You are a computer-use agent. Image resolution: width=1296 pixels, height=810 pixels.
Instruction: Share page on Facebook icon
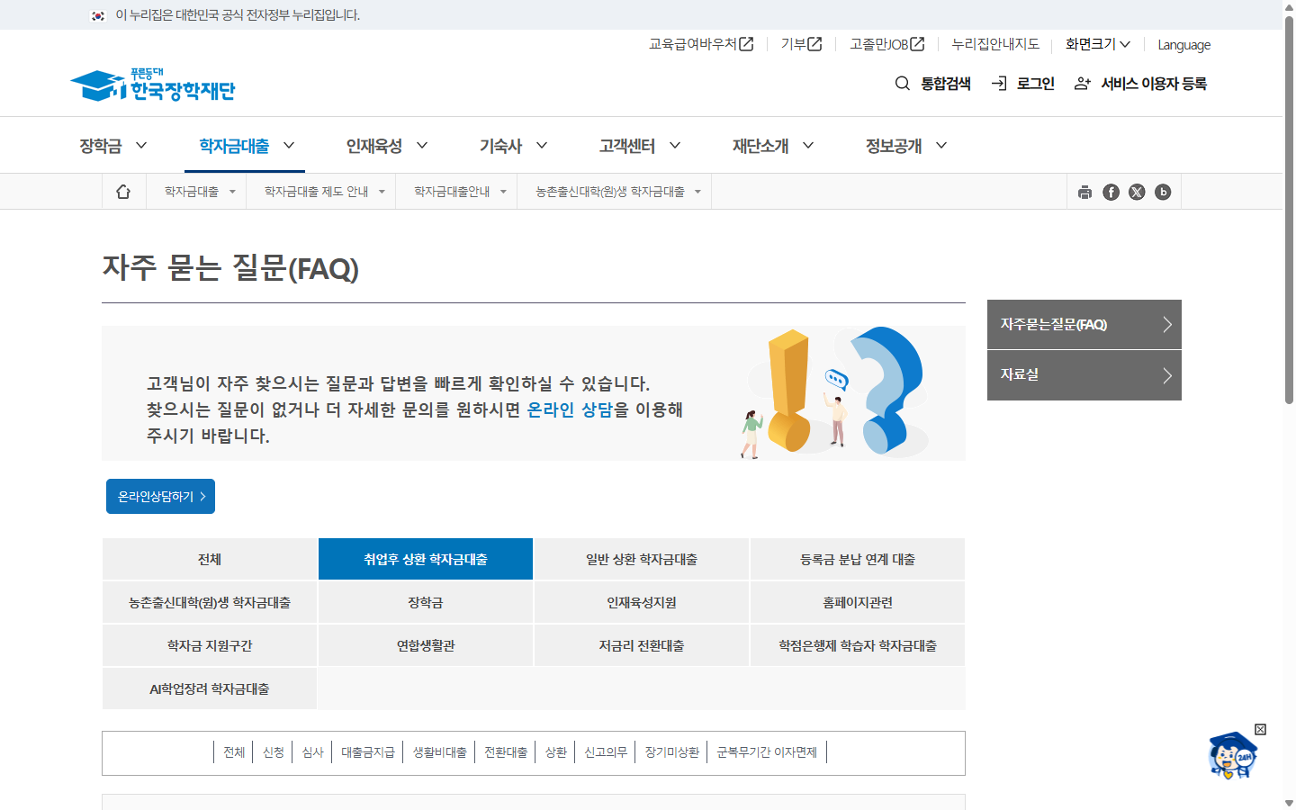[x=1111, y=192]
